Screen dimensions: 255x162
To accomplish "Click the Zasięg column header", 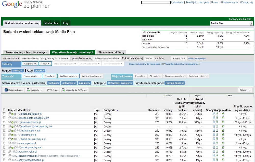I will pos(168,110).
